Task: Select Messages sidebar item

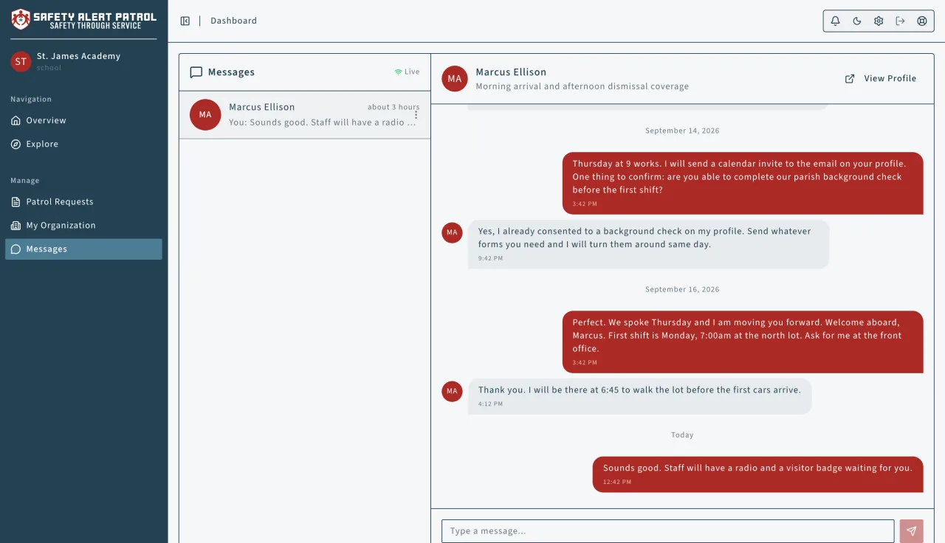Action: tap(83, 249)
